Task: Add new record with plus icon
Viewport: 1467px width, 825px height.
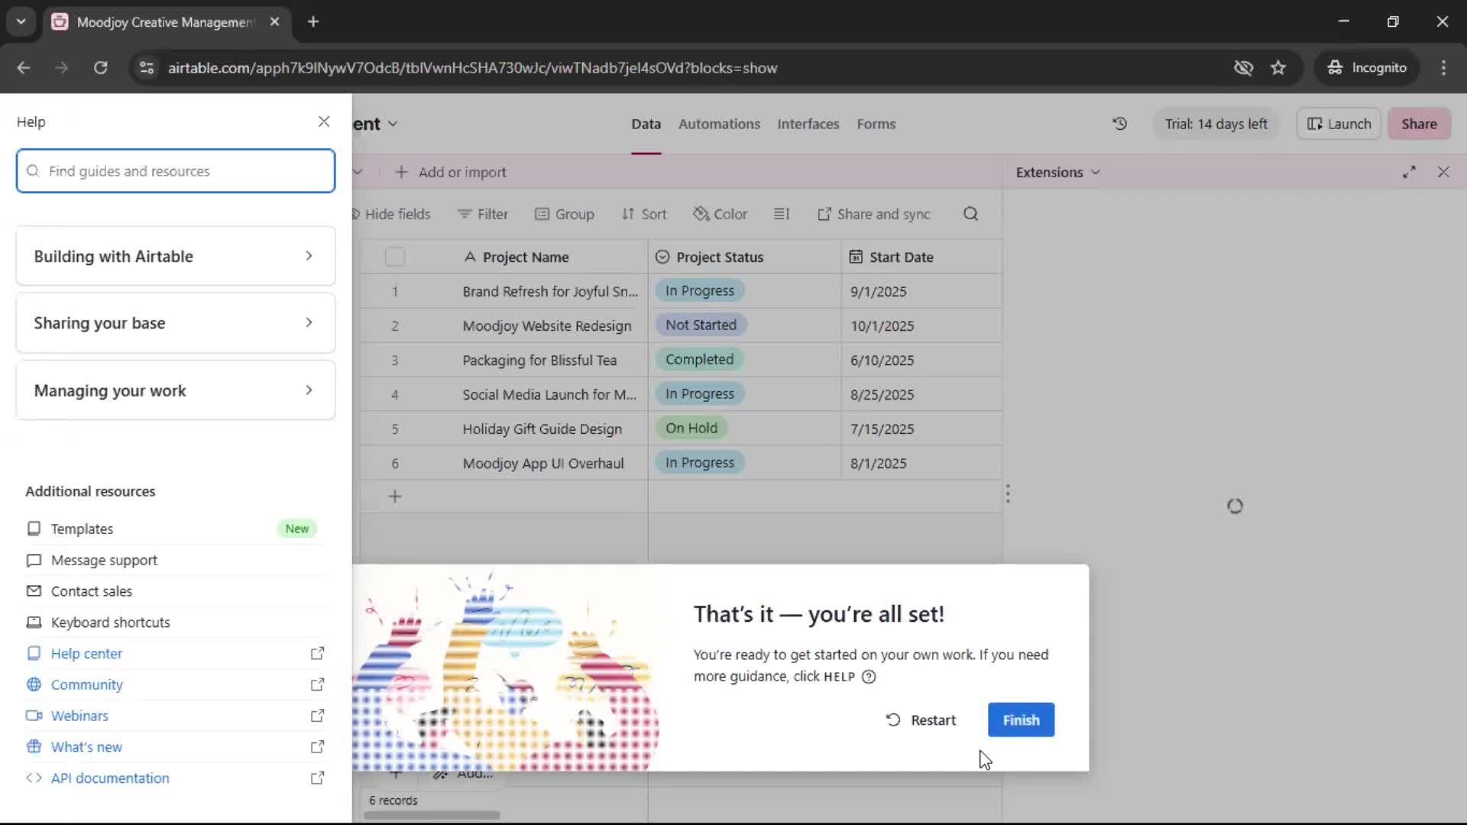Action: (x=395, y=497)
